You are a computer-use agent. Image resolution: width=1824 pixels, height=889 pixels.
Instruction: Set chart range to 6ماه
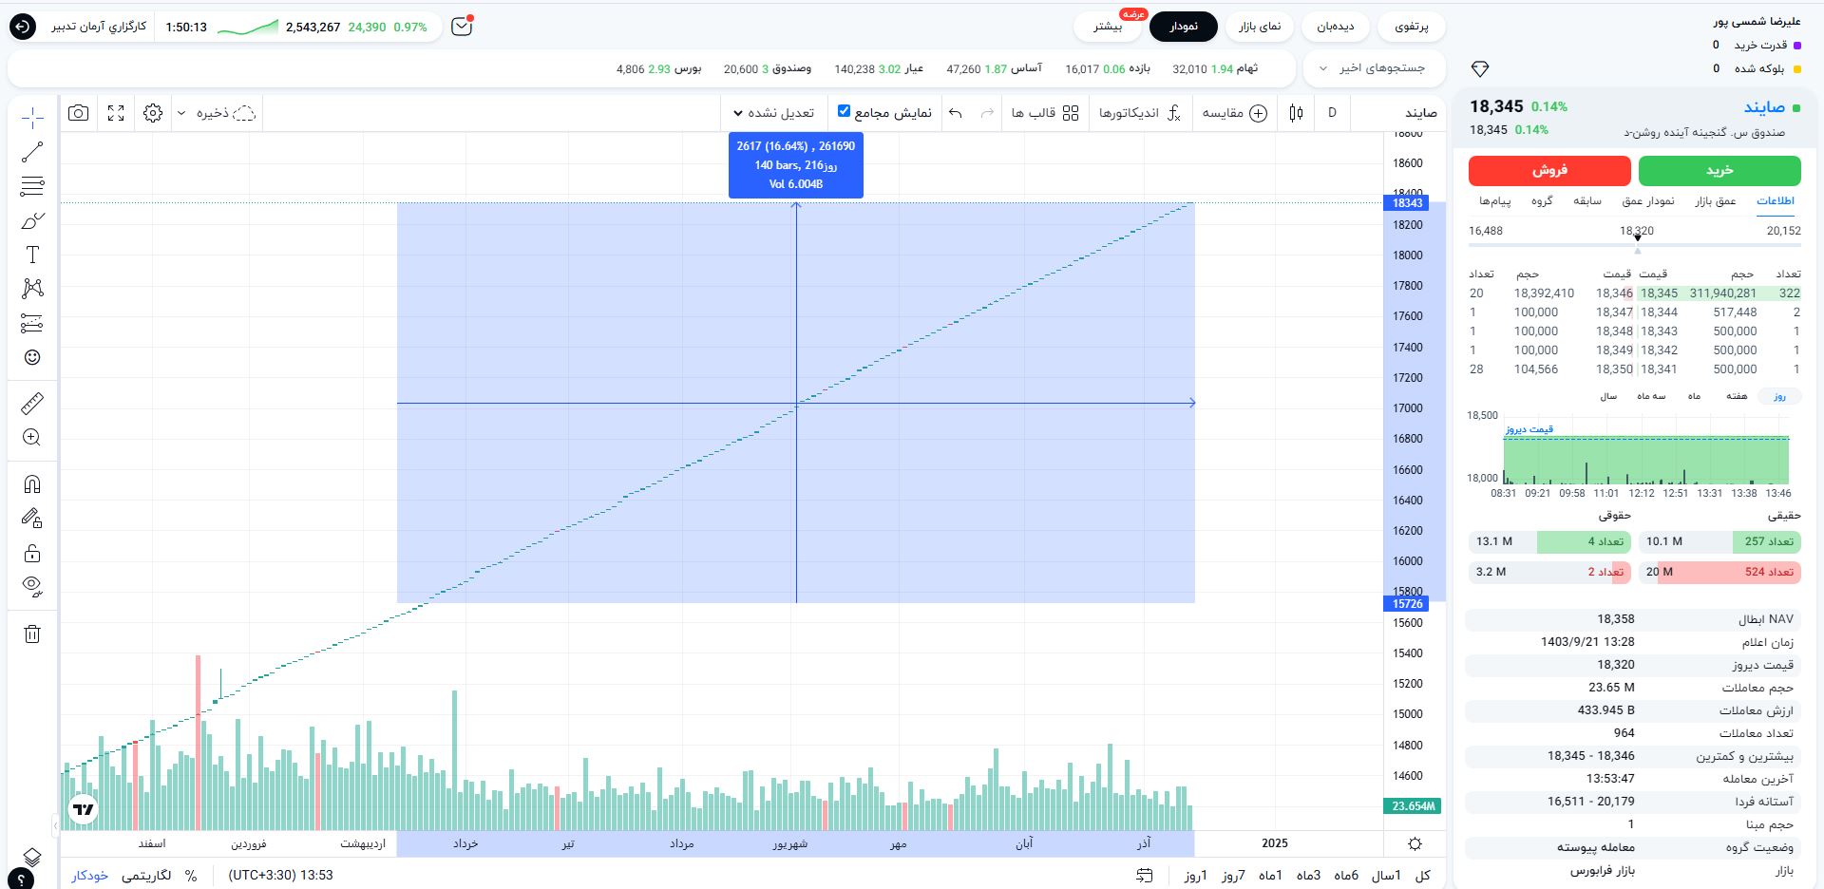[x=1346, y=875]
